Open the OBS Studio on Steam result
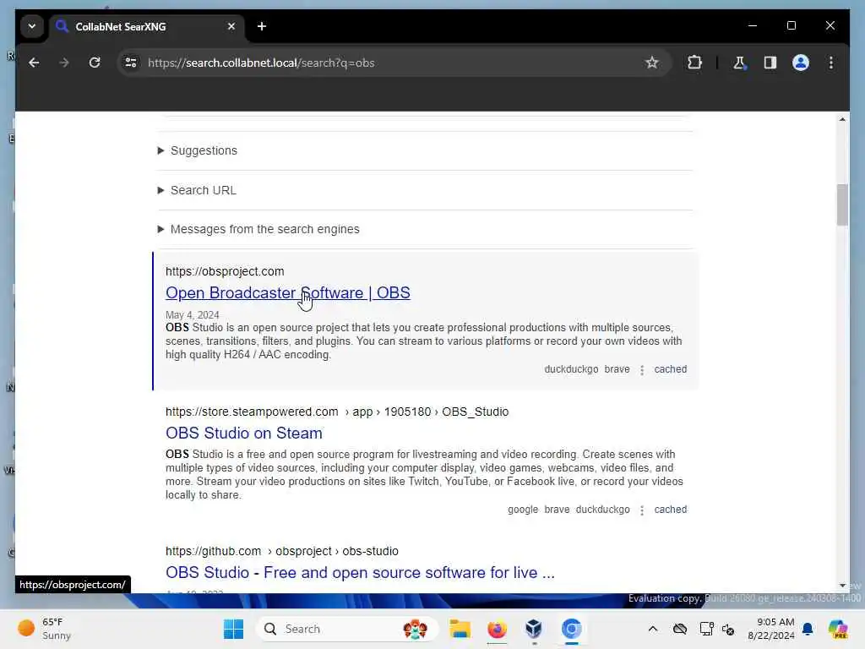This screenshot has width=865, height=649. point(244,434)
